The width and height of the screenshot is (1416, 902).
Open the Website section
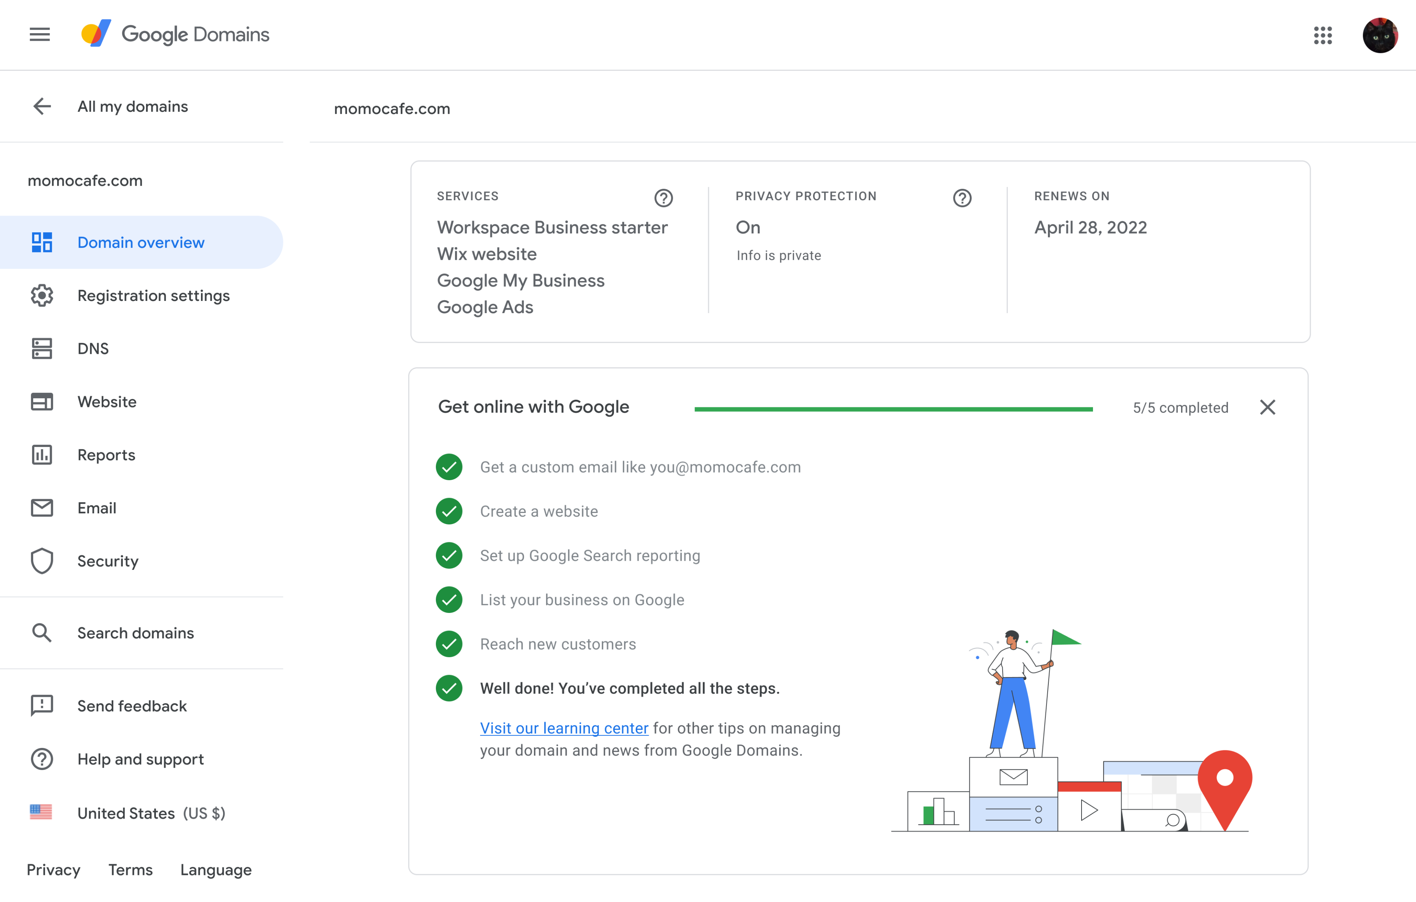click(141, 402)
